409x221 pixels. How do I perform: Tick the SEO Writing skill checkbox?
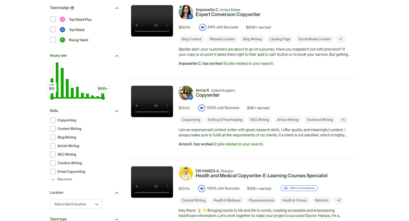pos(53,154)
